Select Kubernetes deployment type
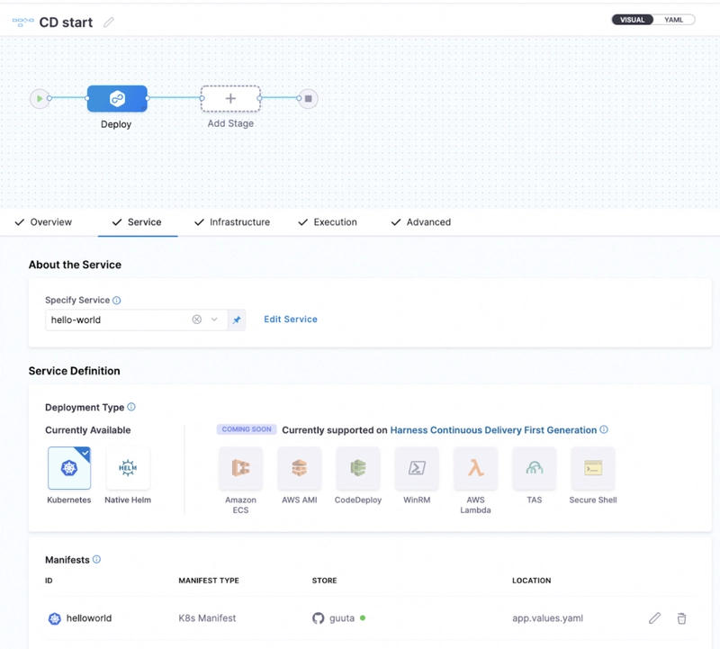This screenshot has height=649, width=720. coord(69,468)
